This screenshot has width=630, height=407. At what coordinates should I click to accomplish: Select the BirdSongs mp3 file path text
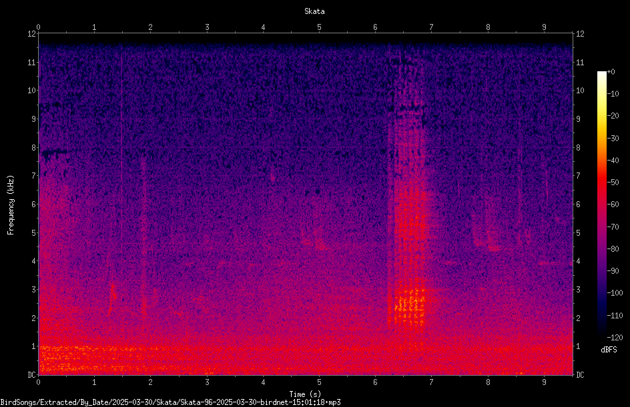(x=170, y=402)
